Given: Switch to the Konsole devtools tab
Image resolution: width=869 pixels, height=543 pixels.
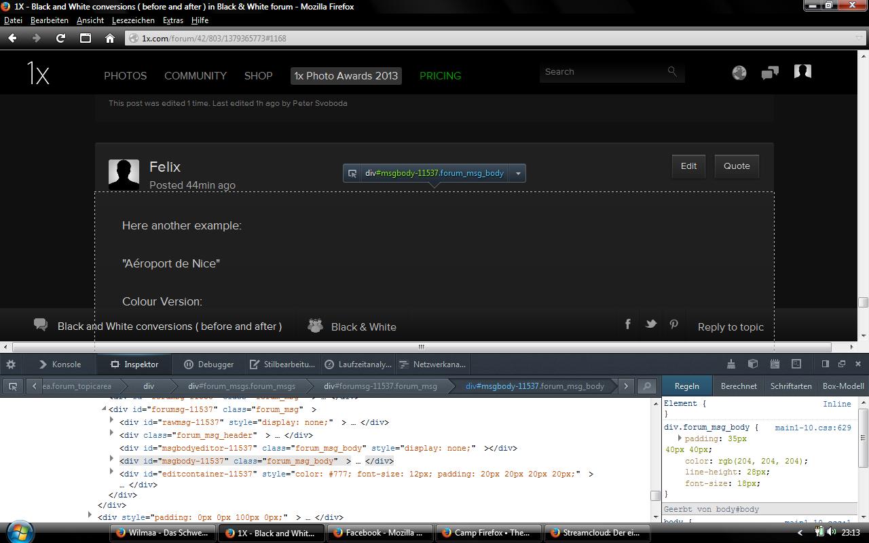Looking at the screenshot, I should pyautogui.click(x=60, y=364).
